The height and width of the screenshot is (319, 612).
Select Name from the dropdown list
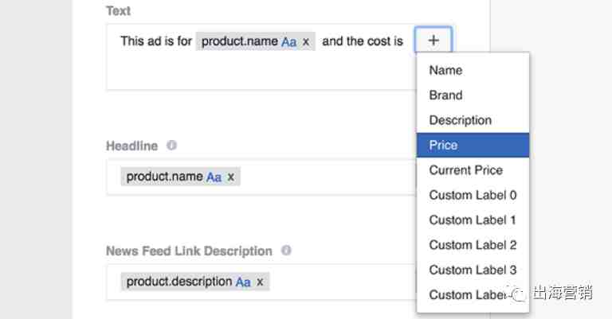[x=445, y=70]
